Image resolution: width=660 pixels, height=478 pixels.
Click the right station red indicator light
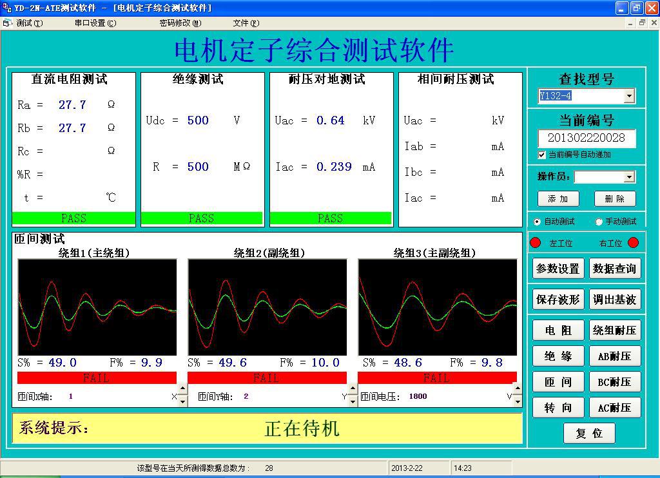[x=633, y=243]
